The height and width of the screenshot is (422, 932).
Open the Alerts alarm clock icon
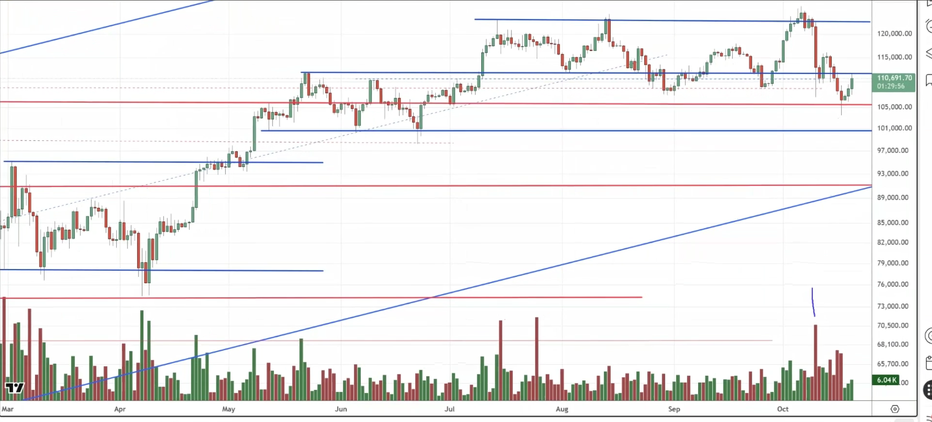[x=928, y=26]
